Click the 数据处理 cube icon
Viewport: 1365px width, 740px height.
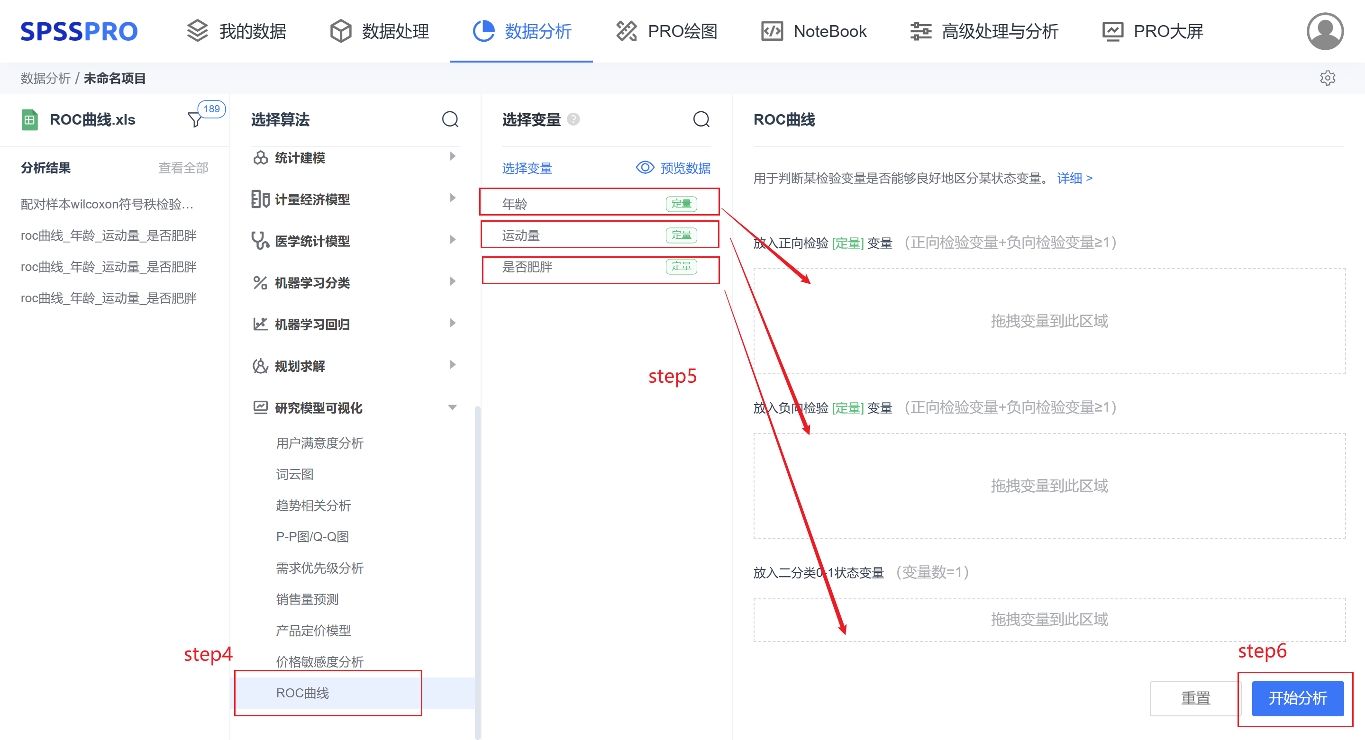(340, 31)
